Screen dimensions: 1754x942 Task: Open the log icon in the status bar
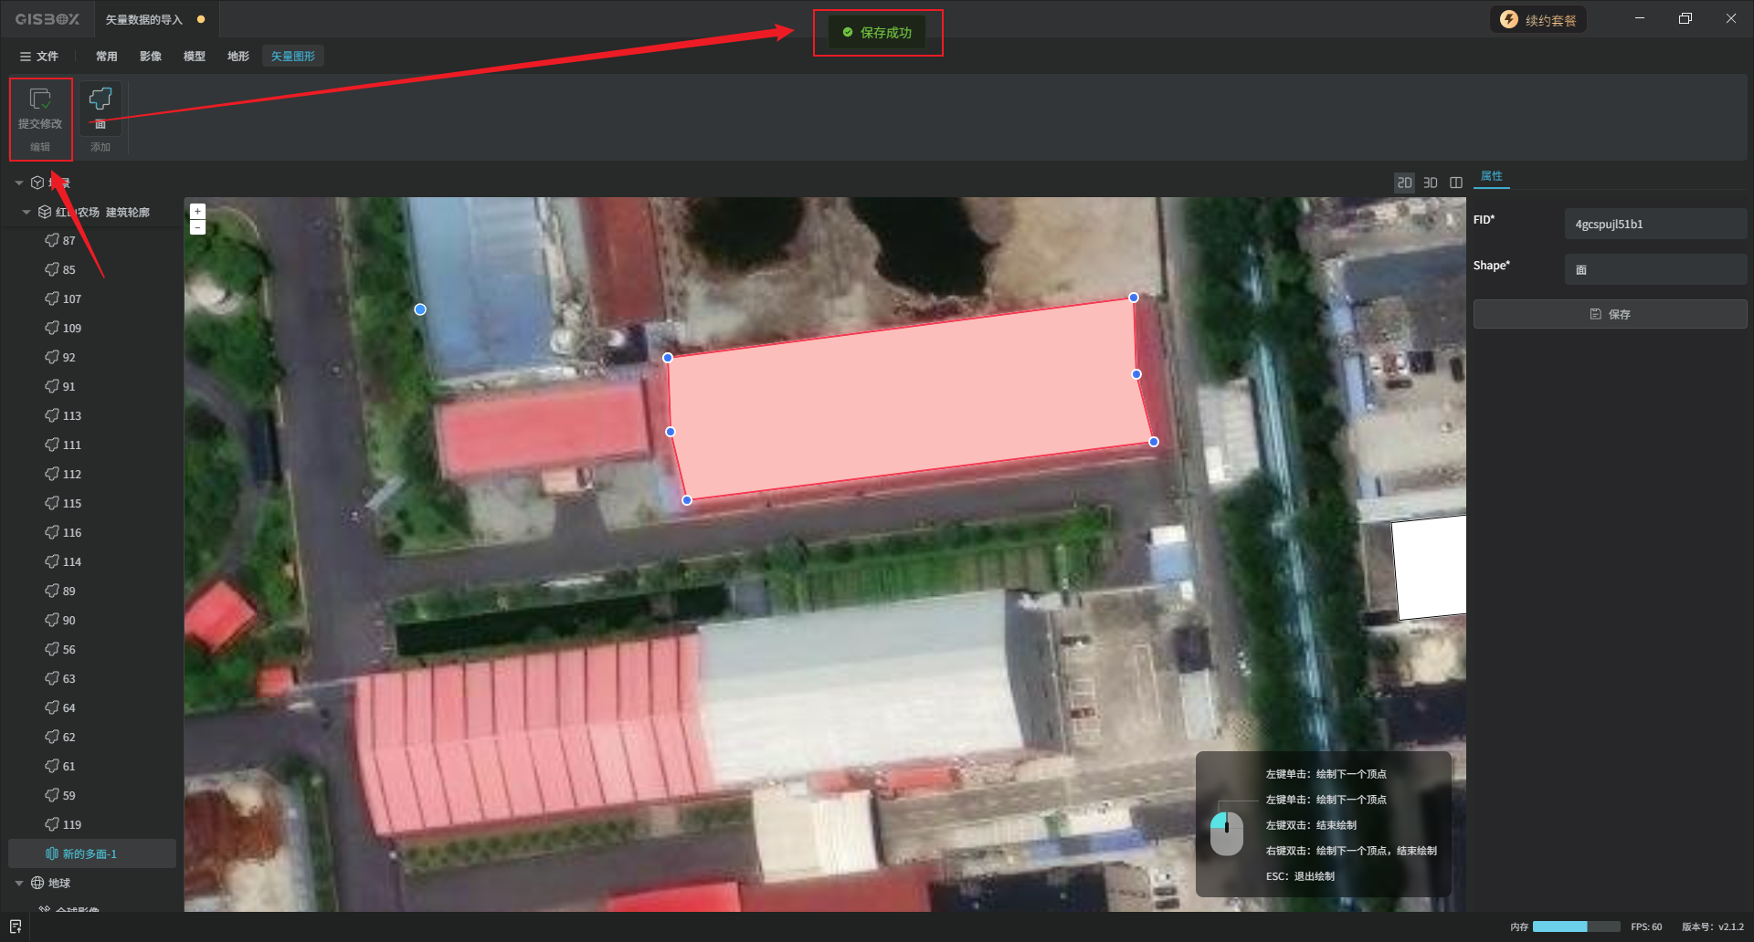[x=16, y=926]
